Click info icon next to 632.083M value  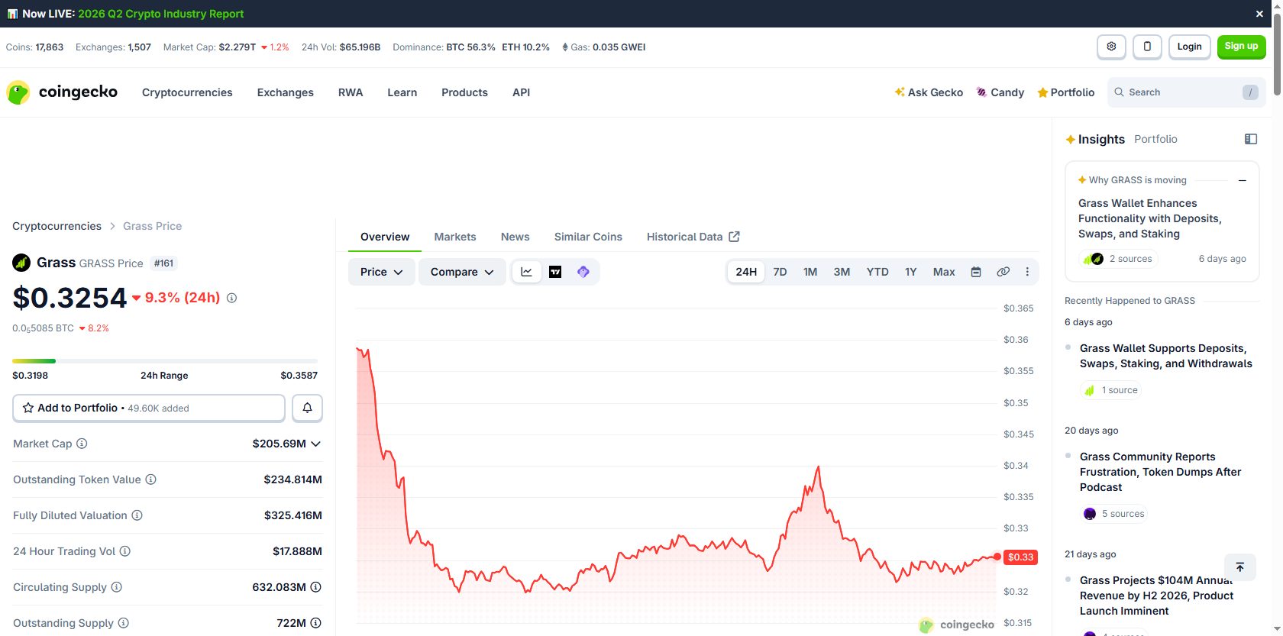point(315,587)
